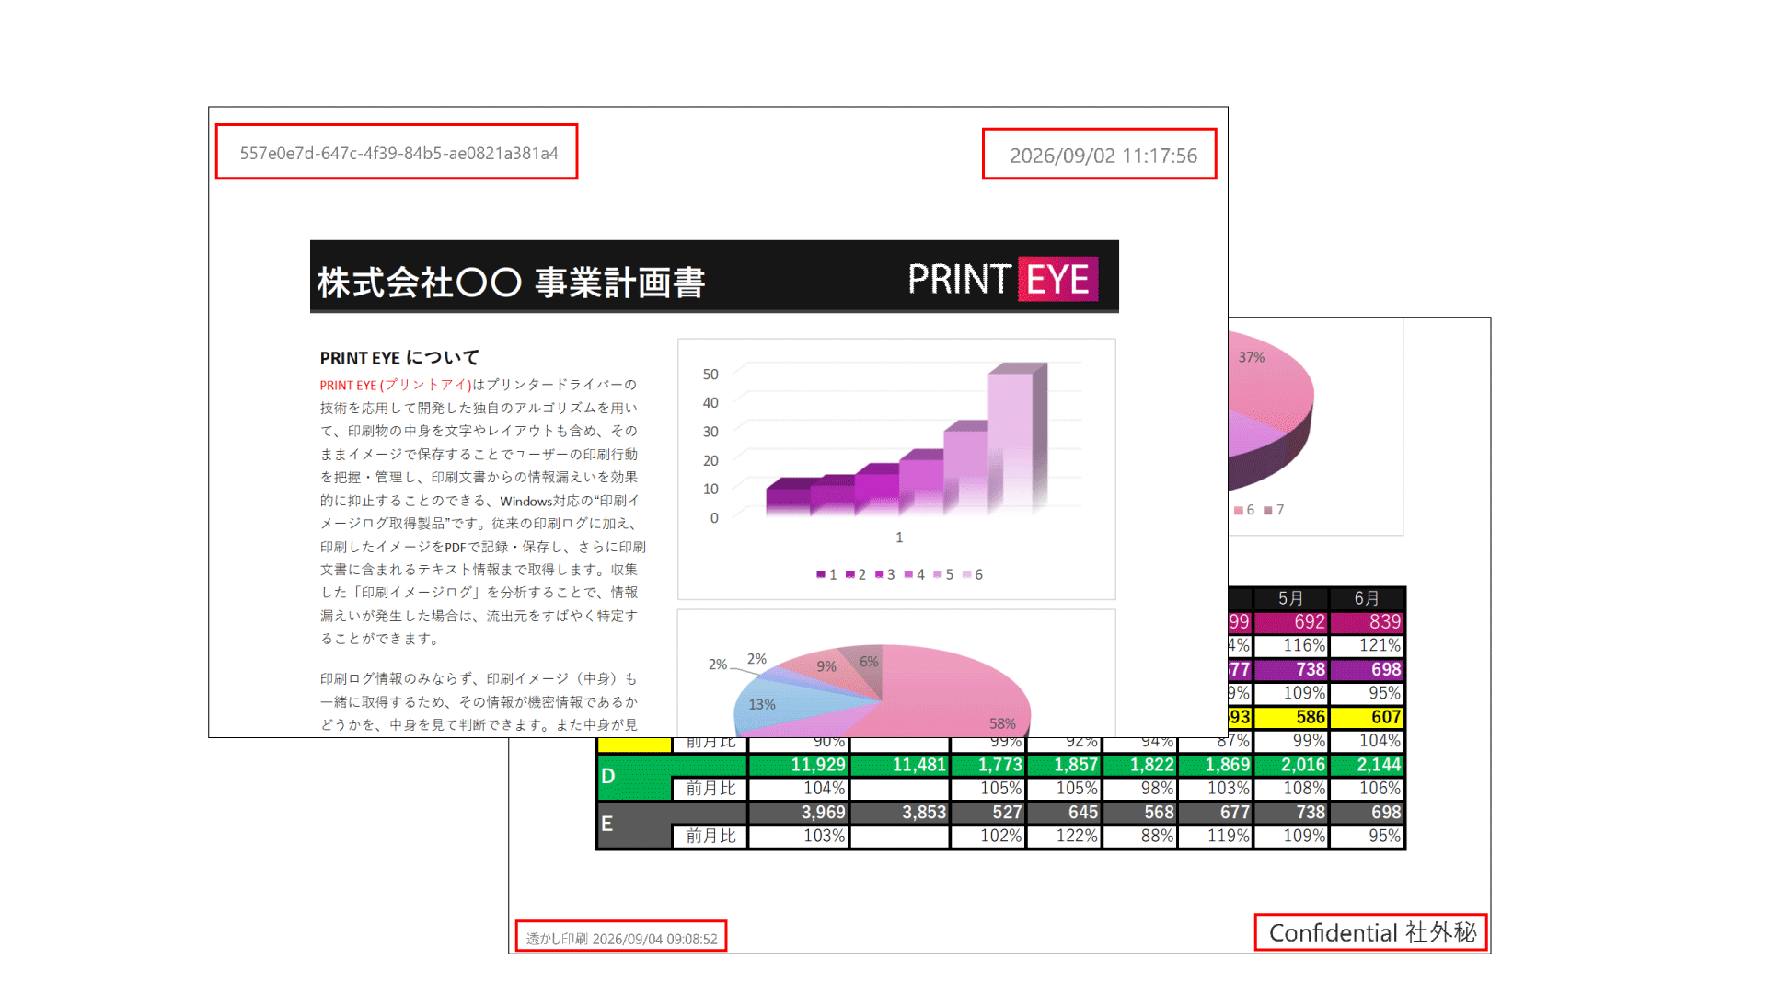1767x994 pixels.
Task: Select the row E cell showing 3,969
Action: point(798,813)
